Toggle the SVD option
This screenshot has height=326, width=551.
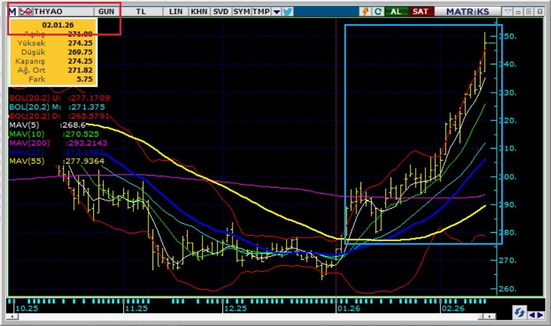click(x=221, y=11)
